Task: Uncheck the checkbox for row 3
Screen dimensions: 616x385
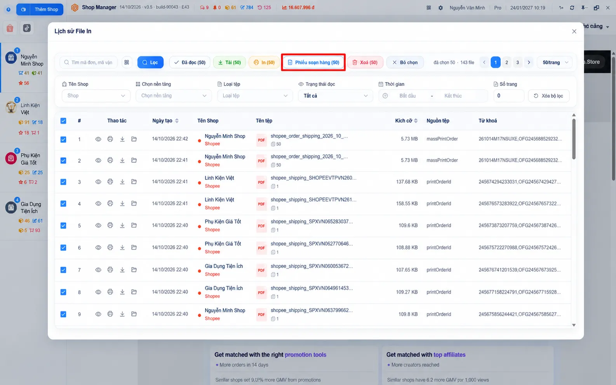Action: tap(63, 182)
